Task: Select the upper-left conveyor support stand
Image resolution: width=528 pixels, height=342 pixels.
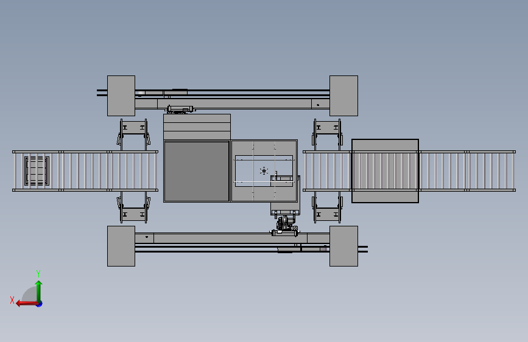Action: (x=134, y=134)
